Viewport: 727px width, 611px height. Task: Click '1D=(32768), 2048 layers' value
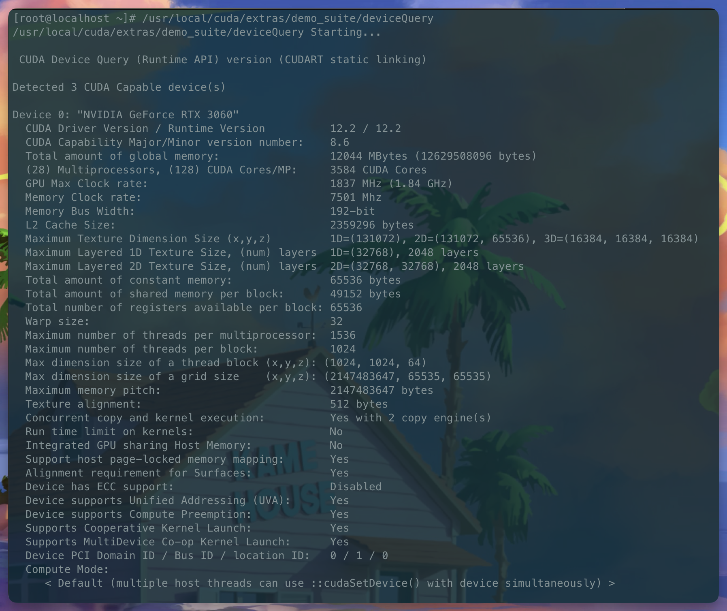(404, 253)
